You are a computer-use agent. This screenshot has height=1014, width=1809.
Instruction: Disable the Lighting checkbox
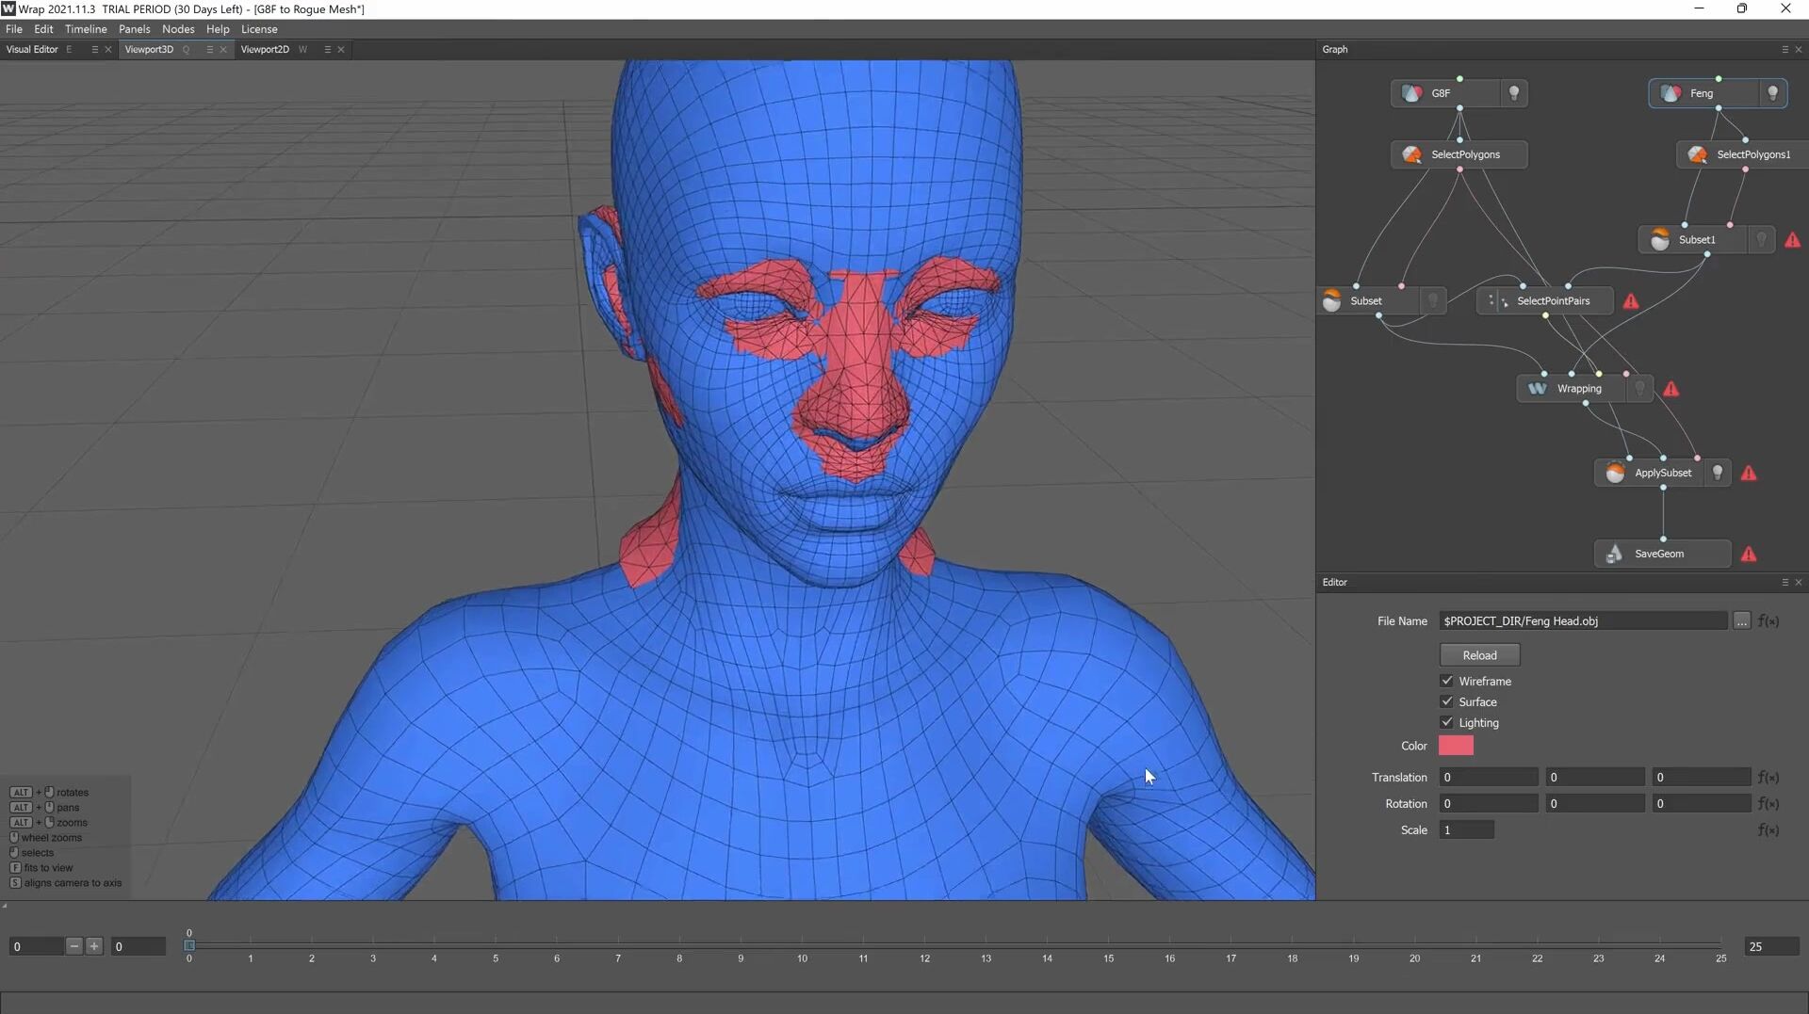(1447, 722)
